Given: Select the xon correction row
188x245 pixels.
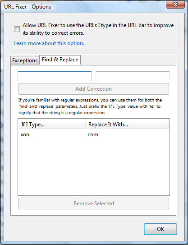Looking at the screenshot, I should tap(94, 134).
